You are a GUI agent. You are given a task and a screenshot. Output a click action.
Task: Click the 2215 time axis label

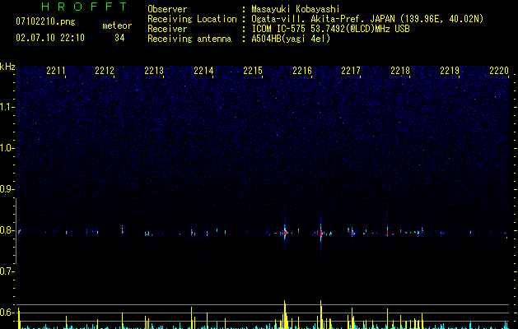[253, 71]
